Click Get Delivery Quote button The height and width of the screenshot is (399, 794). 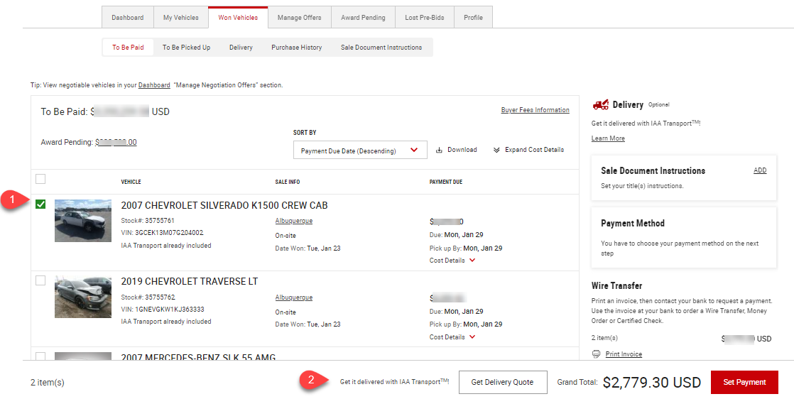click(502, 382)
